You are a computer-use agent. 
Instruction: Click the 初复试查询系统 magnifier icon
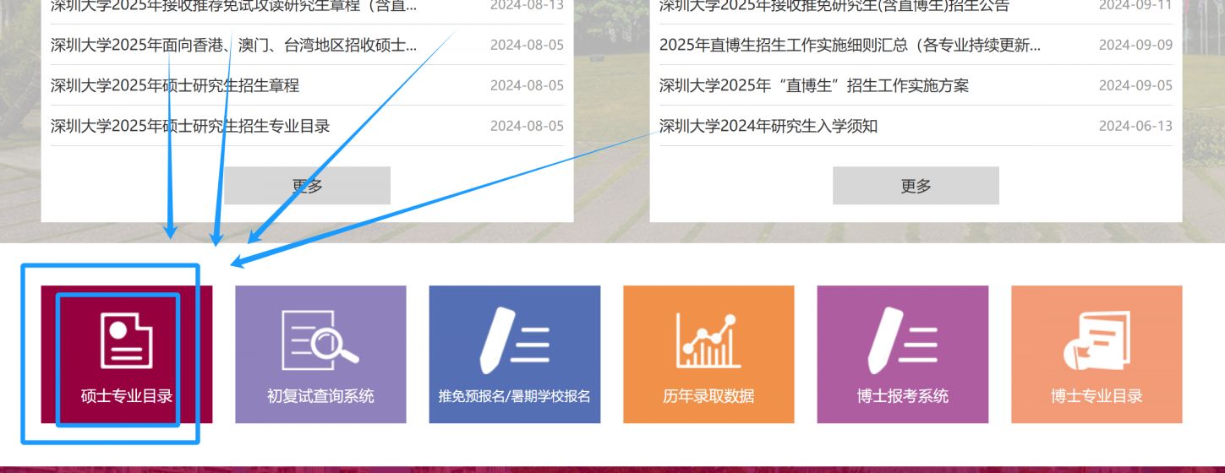click(x=320, y=340)
